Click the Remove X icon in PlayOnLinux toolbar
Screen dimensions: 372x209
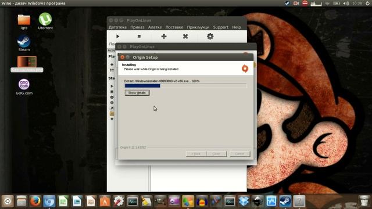(185, 36)
